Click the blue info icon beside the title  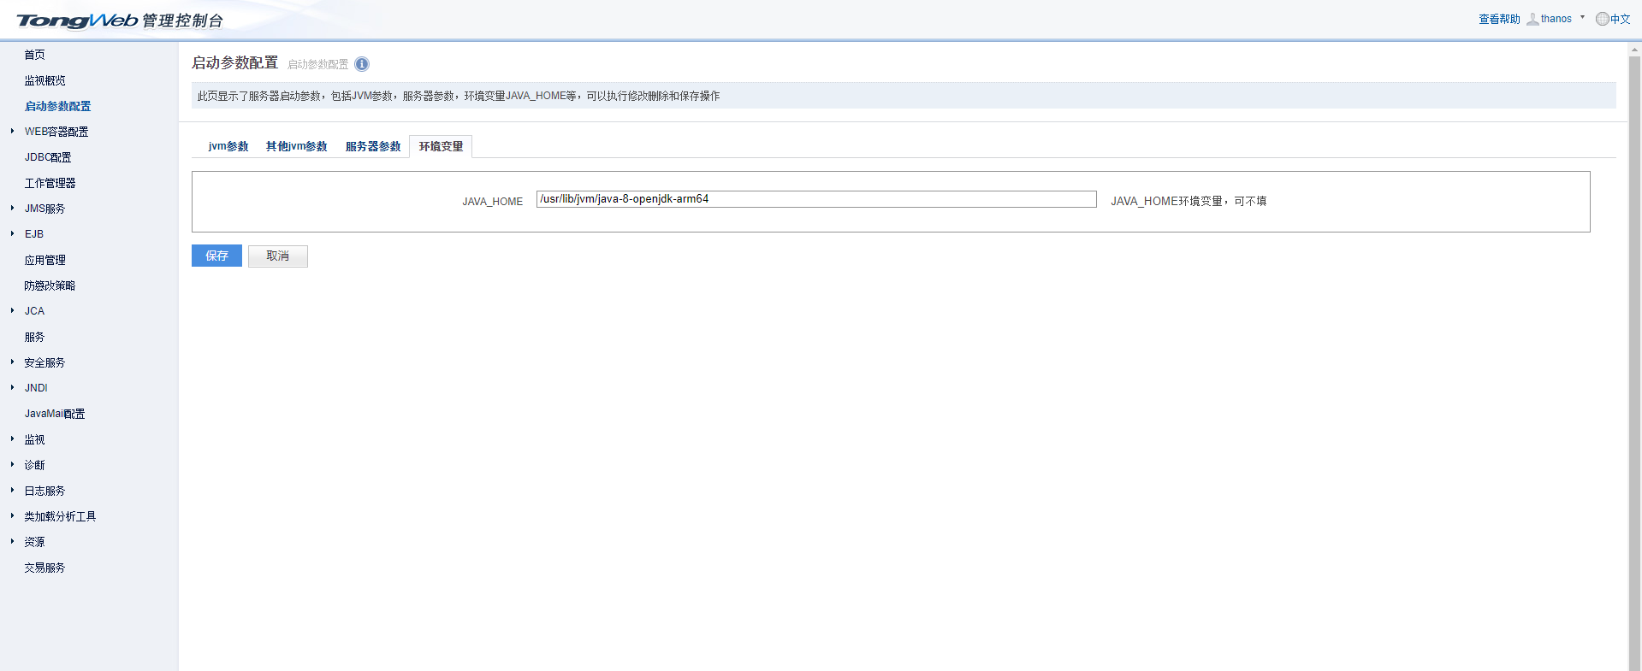362,64
